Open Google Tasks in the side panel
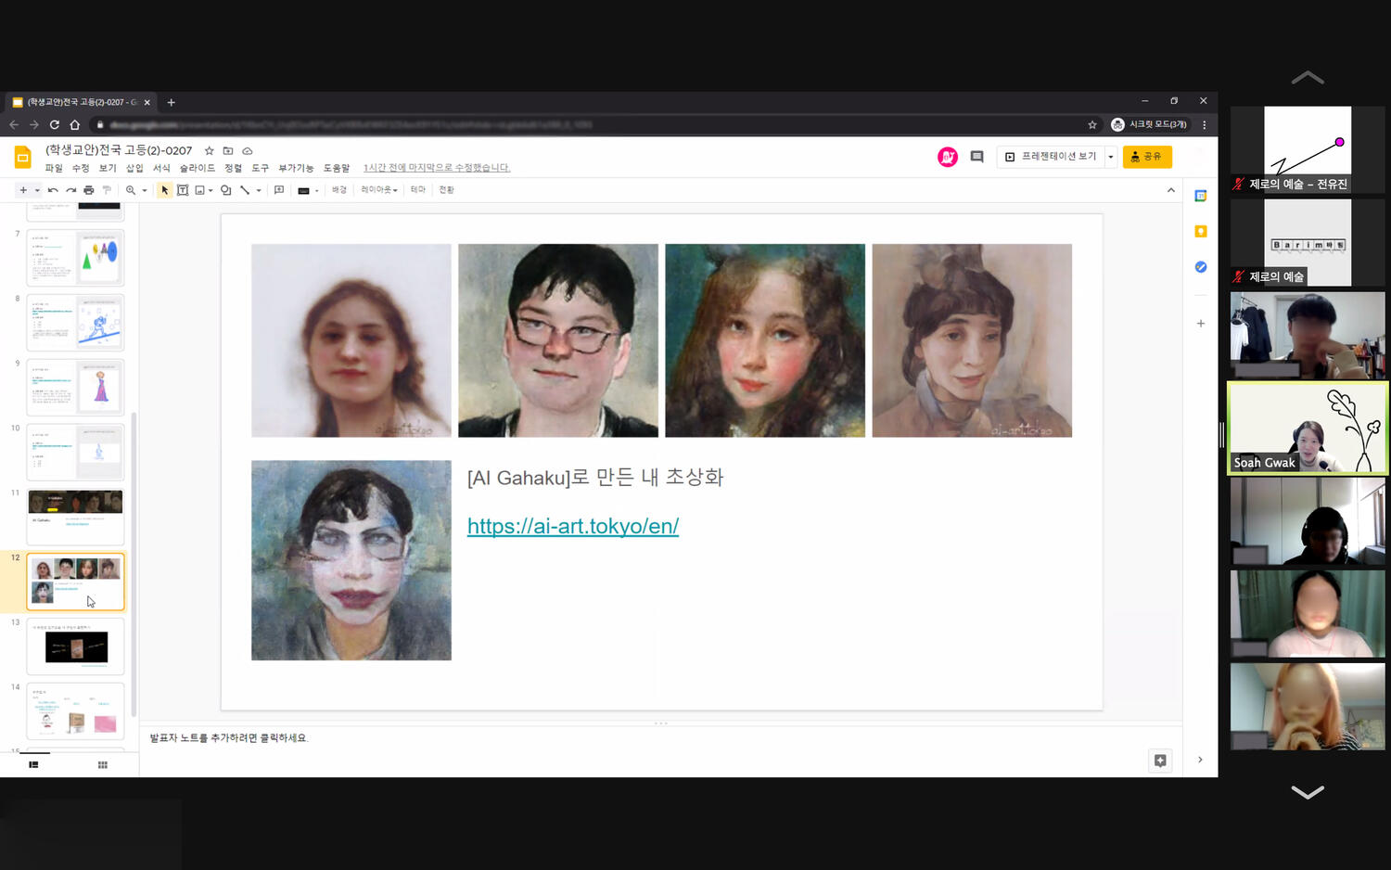Image resolution: width=1391 pixels, height=870 pixels. (x=1201, y=267)
